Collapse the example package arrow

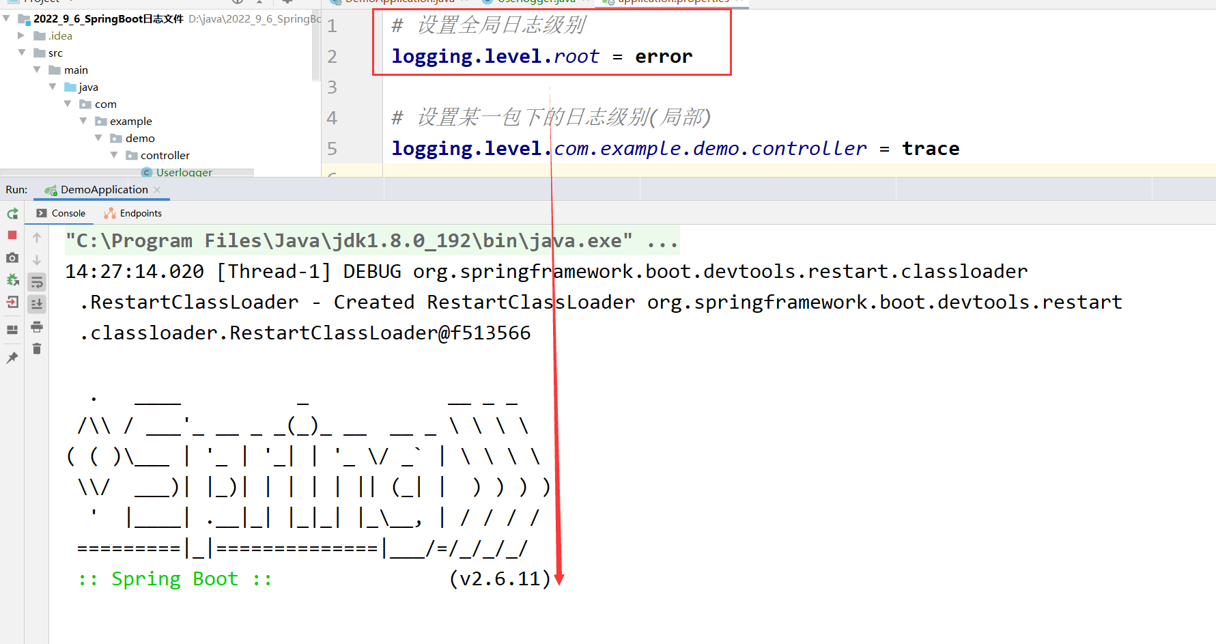[x=83, y=121]
